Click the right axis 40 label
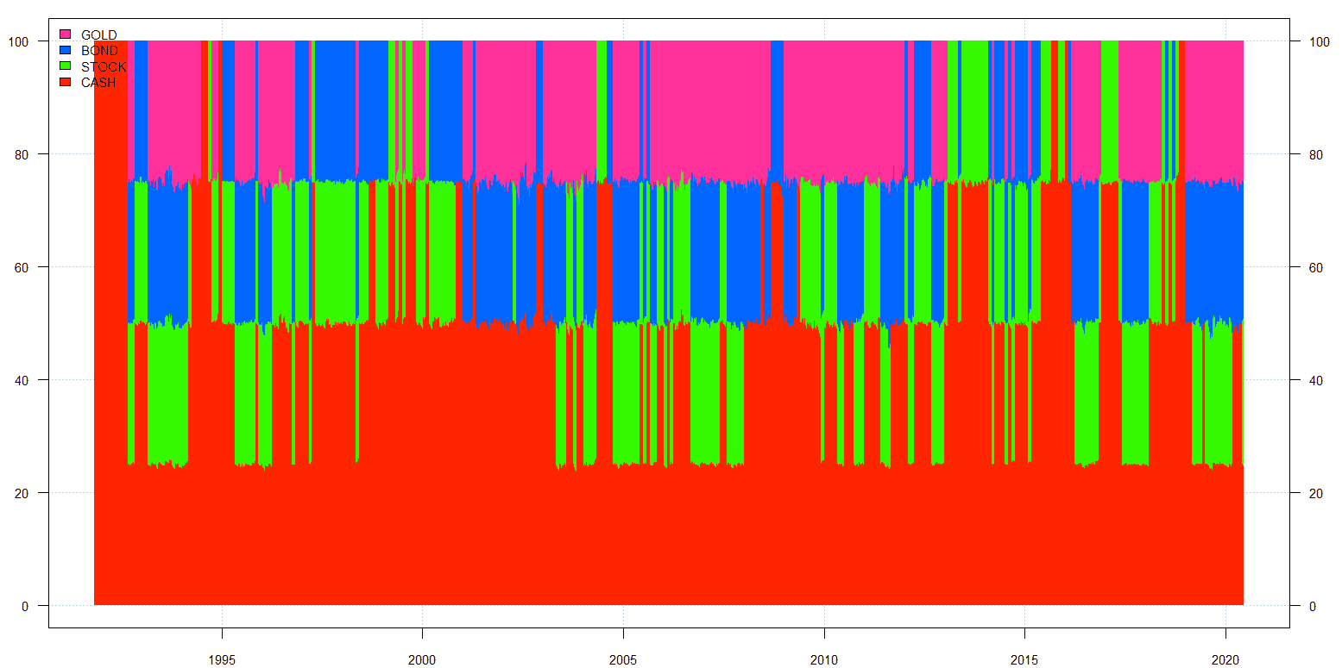1342x668 pixels. 1317,380
